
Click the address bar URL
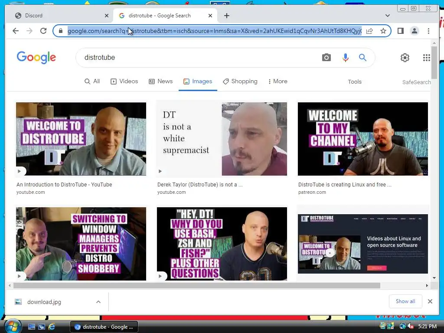(214, 31)
